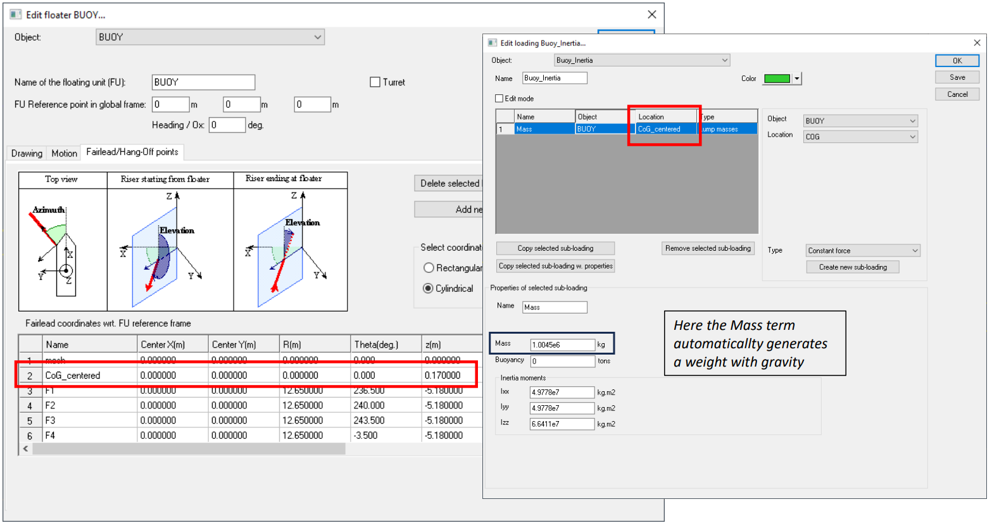Toggle the Edit mode checkbox

click(499, 99)
